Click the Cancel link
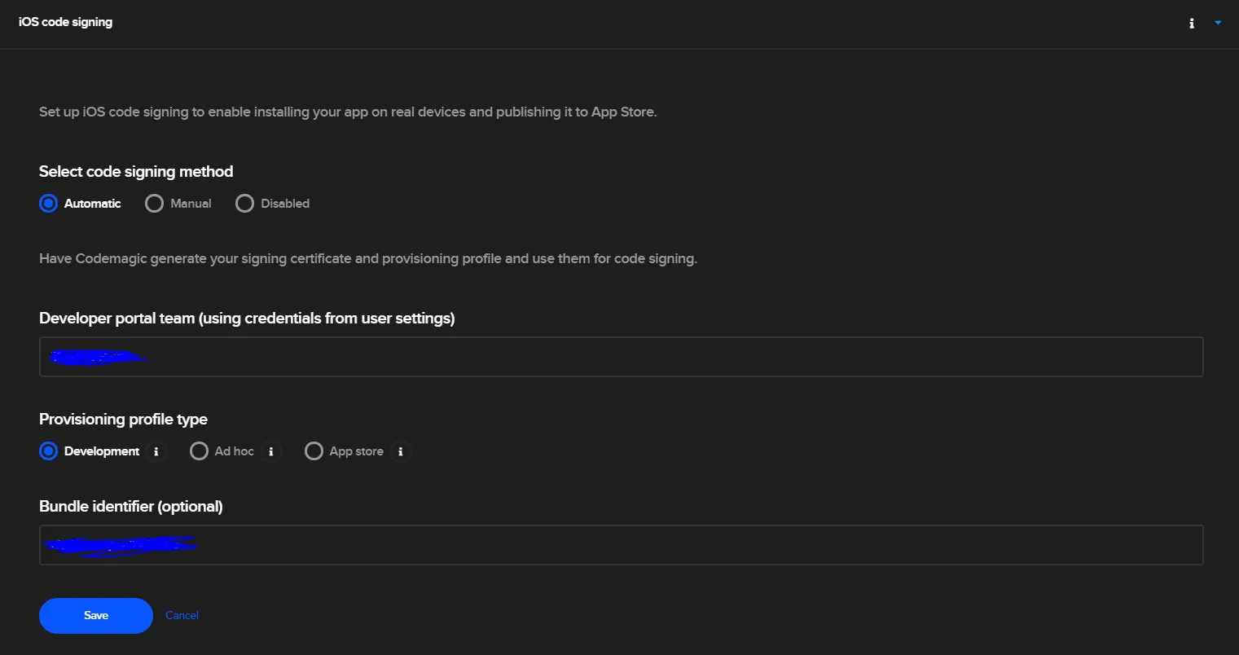This screenshot has height=655, width=1239. coord(182,616)
